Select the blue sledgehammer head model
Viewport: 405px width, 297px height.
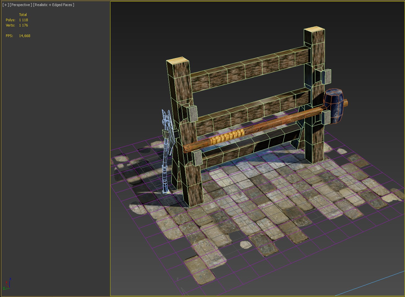(x=334, y=106)
